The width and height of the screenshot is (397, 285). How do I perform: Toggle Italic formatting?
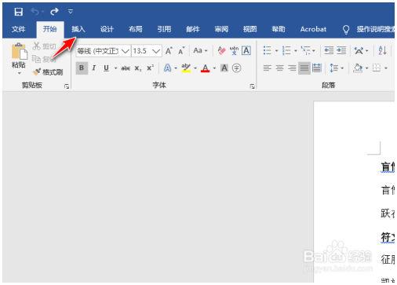pyautogui.click(x=94, y=68)
